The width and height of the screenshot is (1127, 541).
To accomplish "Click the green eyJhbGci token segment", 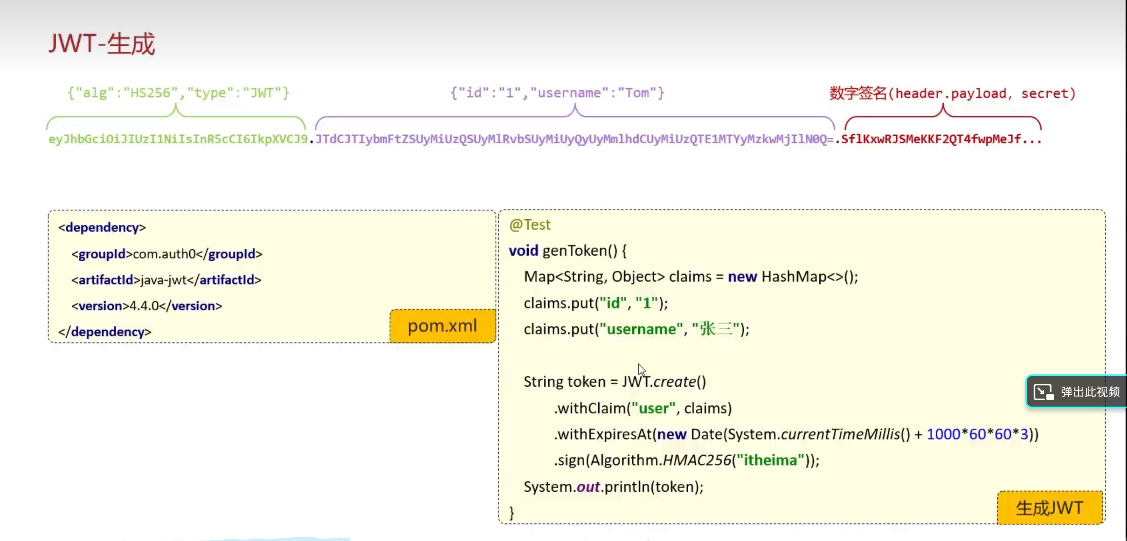I will [178, 139].
